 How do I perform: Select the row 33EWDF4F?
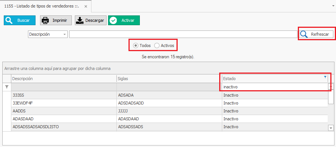pyautogui.click(x=169, y=103)
